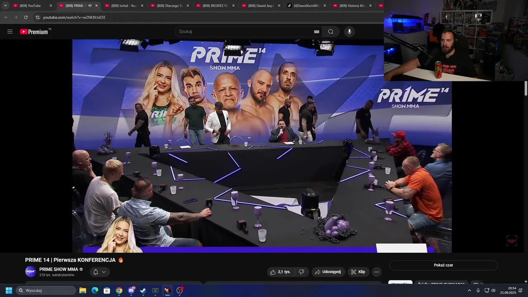Screen dimensions: 528x297
Task: Expand subscription notification options chevron
Action: [104, 272]
